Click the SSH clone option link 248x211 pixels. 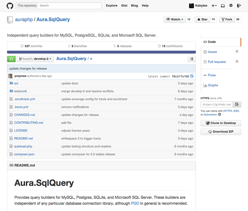click(x=236, y=111)
